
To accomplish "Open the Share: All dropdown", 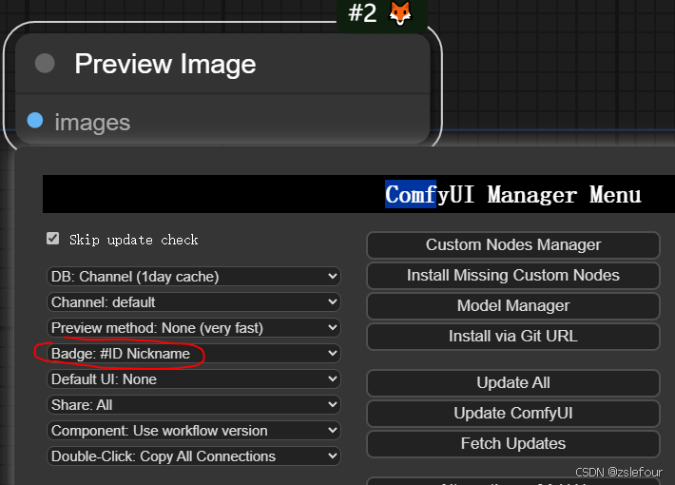I will (x=194, y=405).
